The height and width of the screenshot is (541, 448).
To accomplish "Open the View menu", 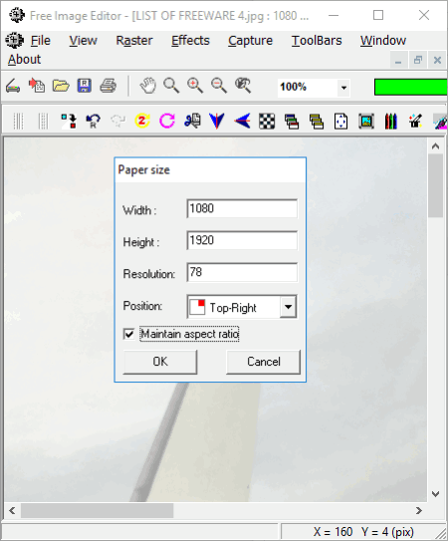I will [83, 41].
